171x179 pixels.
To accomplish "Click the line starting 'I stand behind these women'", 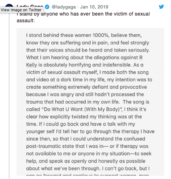I will point(84,35).
